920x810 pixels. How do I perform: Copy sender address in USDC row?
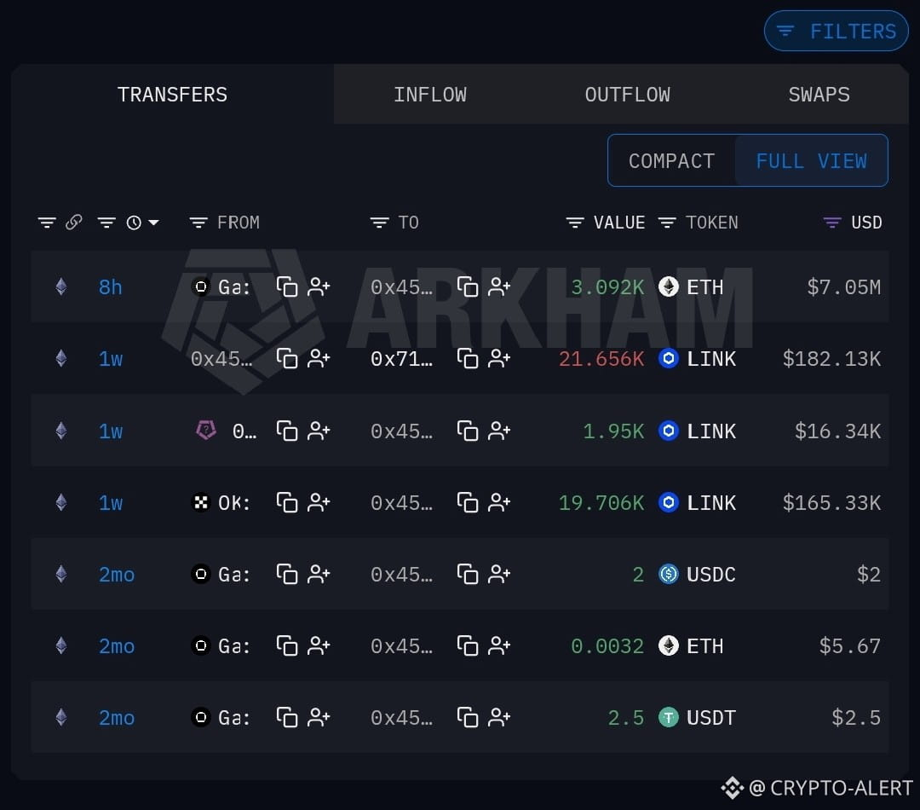pos(287,574)
